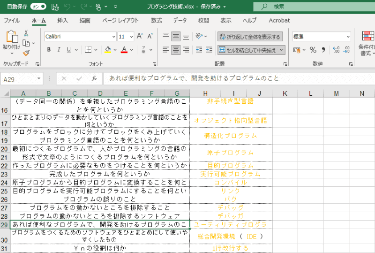Open font color dropdown arrow

[132, 50]
